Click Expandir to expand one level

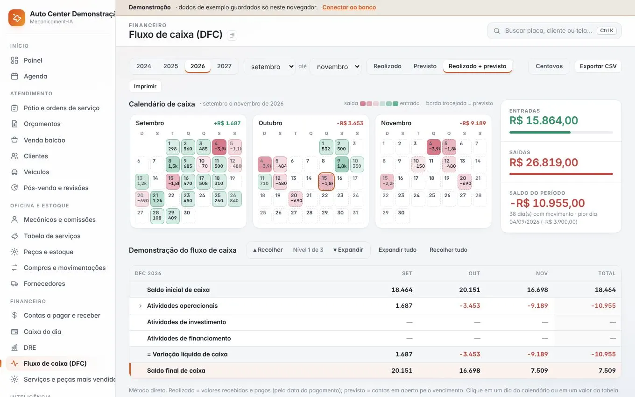(x=348, y=250)
